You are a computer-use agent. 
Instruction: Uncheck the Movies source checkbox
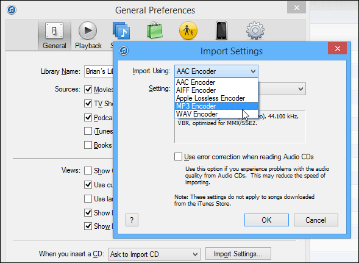tap(88, 90)
